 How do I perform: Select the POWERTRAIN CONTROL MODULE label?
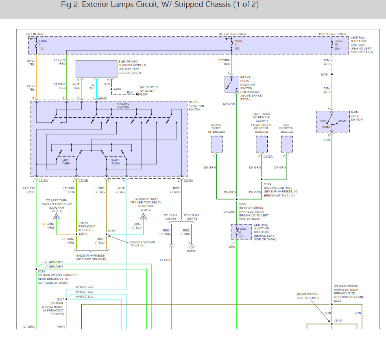(x=261, y=128)
